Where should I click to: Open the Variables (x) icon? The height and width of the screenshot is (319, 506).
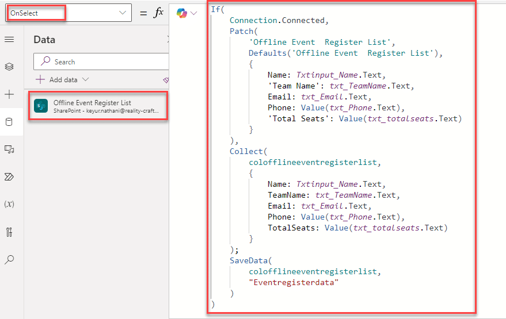[x=9, y=204]
